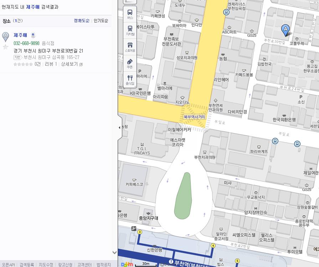Viewport: 319px width, 267px height.
Task: Collapse the left search results panel
Action: (119, 127)
